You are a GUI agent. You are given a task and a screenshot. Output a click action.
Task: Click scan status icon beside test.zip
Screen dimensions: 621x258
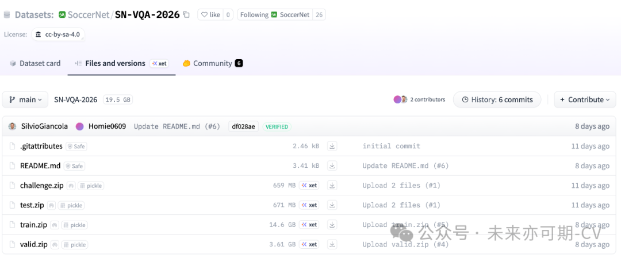click(x=52, y=205)
